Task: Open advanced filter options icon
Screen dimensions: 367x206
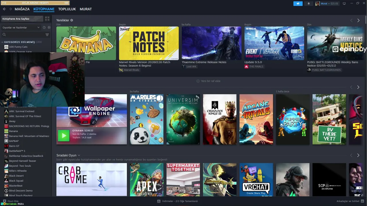Action: click(47, 35)
